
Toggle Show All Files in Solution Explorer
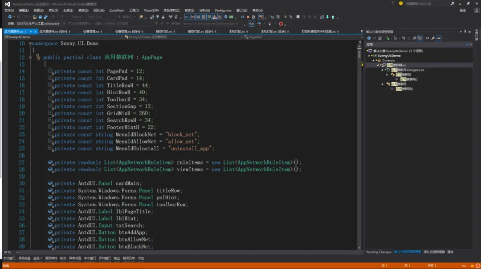tap(420, 38)
